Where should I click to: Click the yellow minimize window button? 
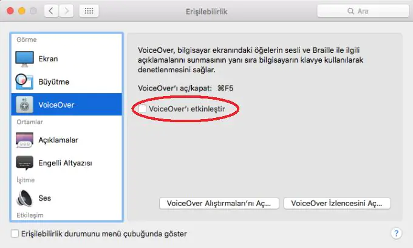pyautogui.click(x=22, y=11)
